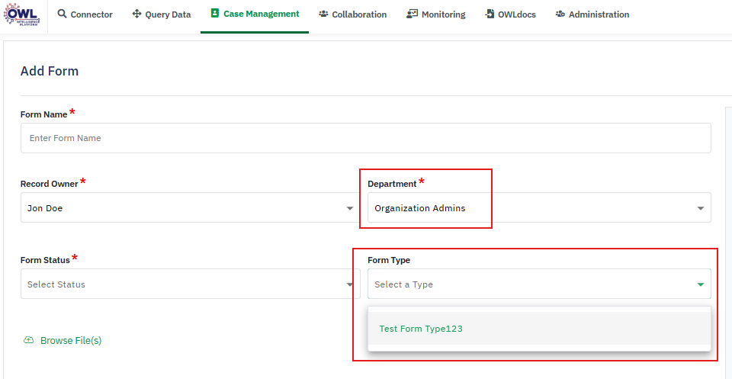
Task: Collapse the Form Type dropdown arrow
Action: click(x=700, y=284)
